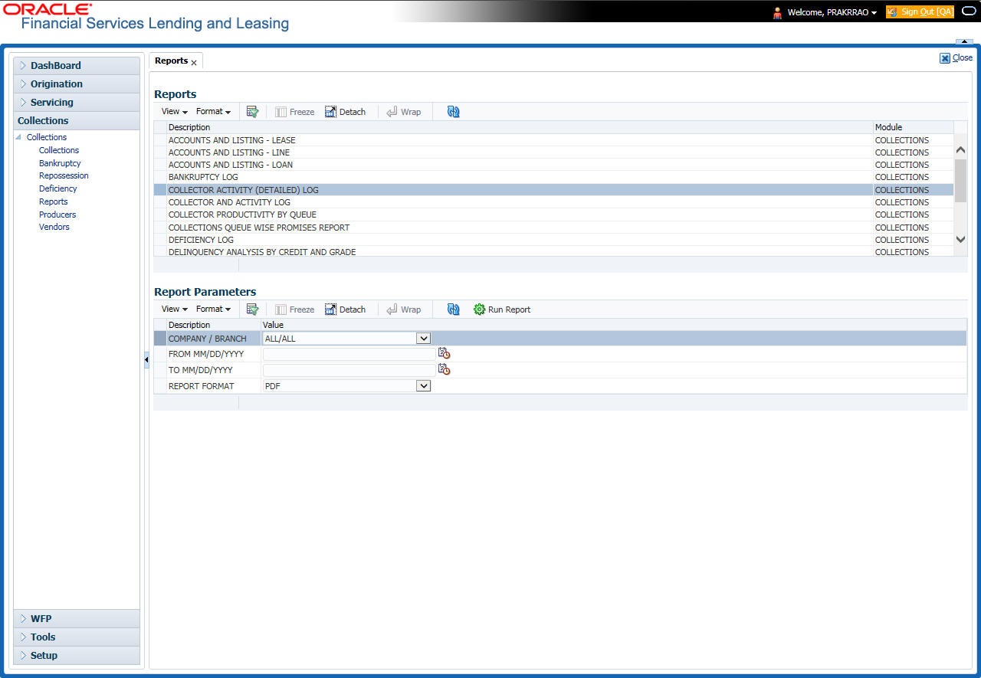Click refresh icon in Reports toolbar
The height and width of the screenshot is (678, 981).
[x=453, y=112]
